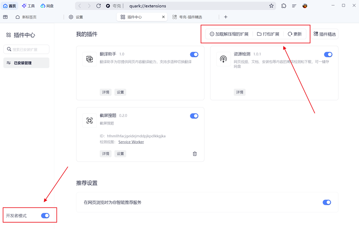Click 打包扩展 button
Viewport: 359px width, 229px height.
(x=268, y=34)
